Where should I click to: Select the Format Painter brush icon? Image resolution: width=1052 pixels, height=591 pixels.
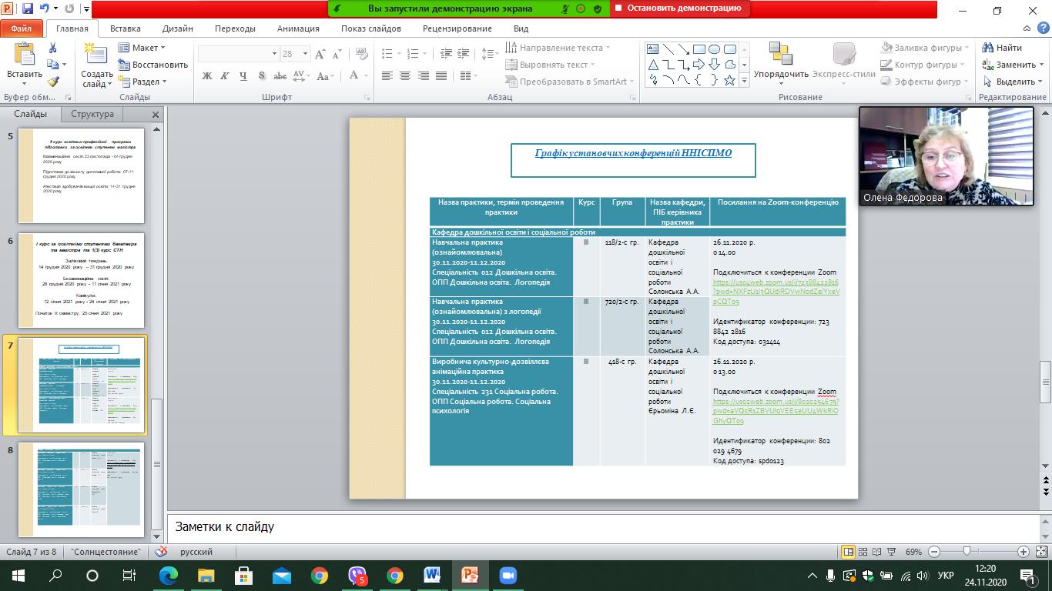click(53, 82)
